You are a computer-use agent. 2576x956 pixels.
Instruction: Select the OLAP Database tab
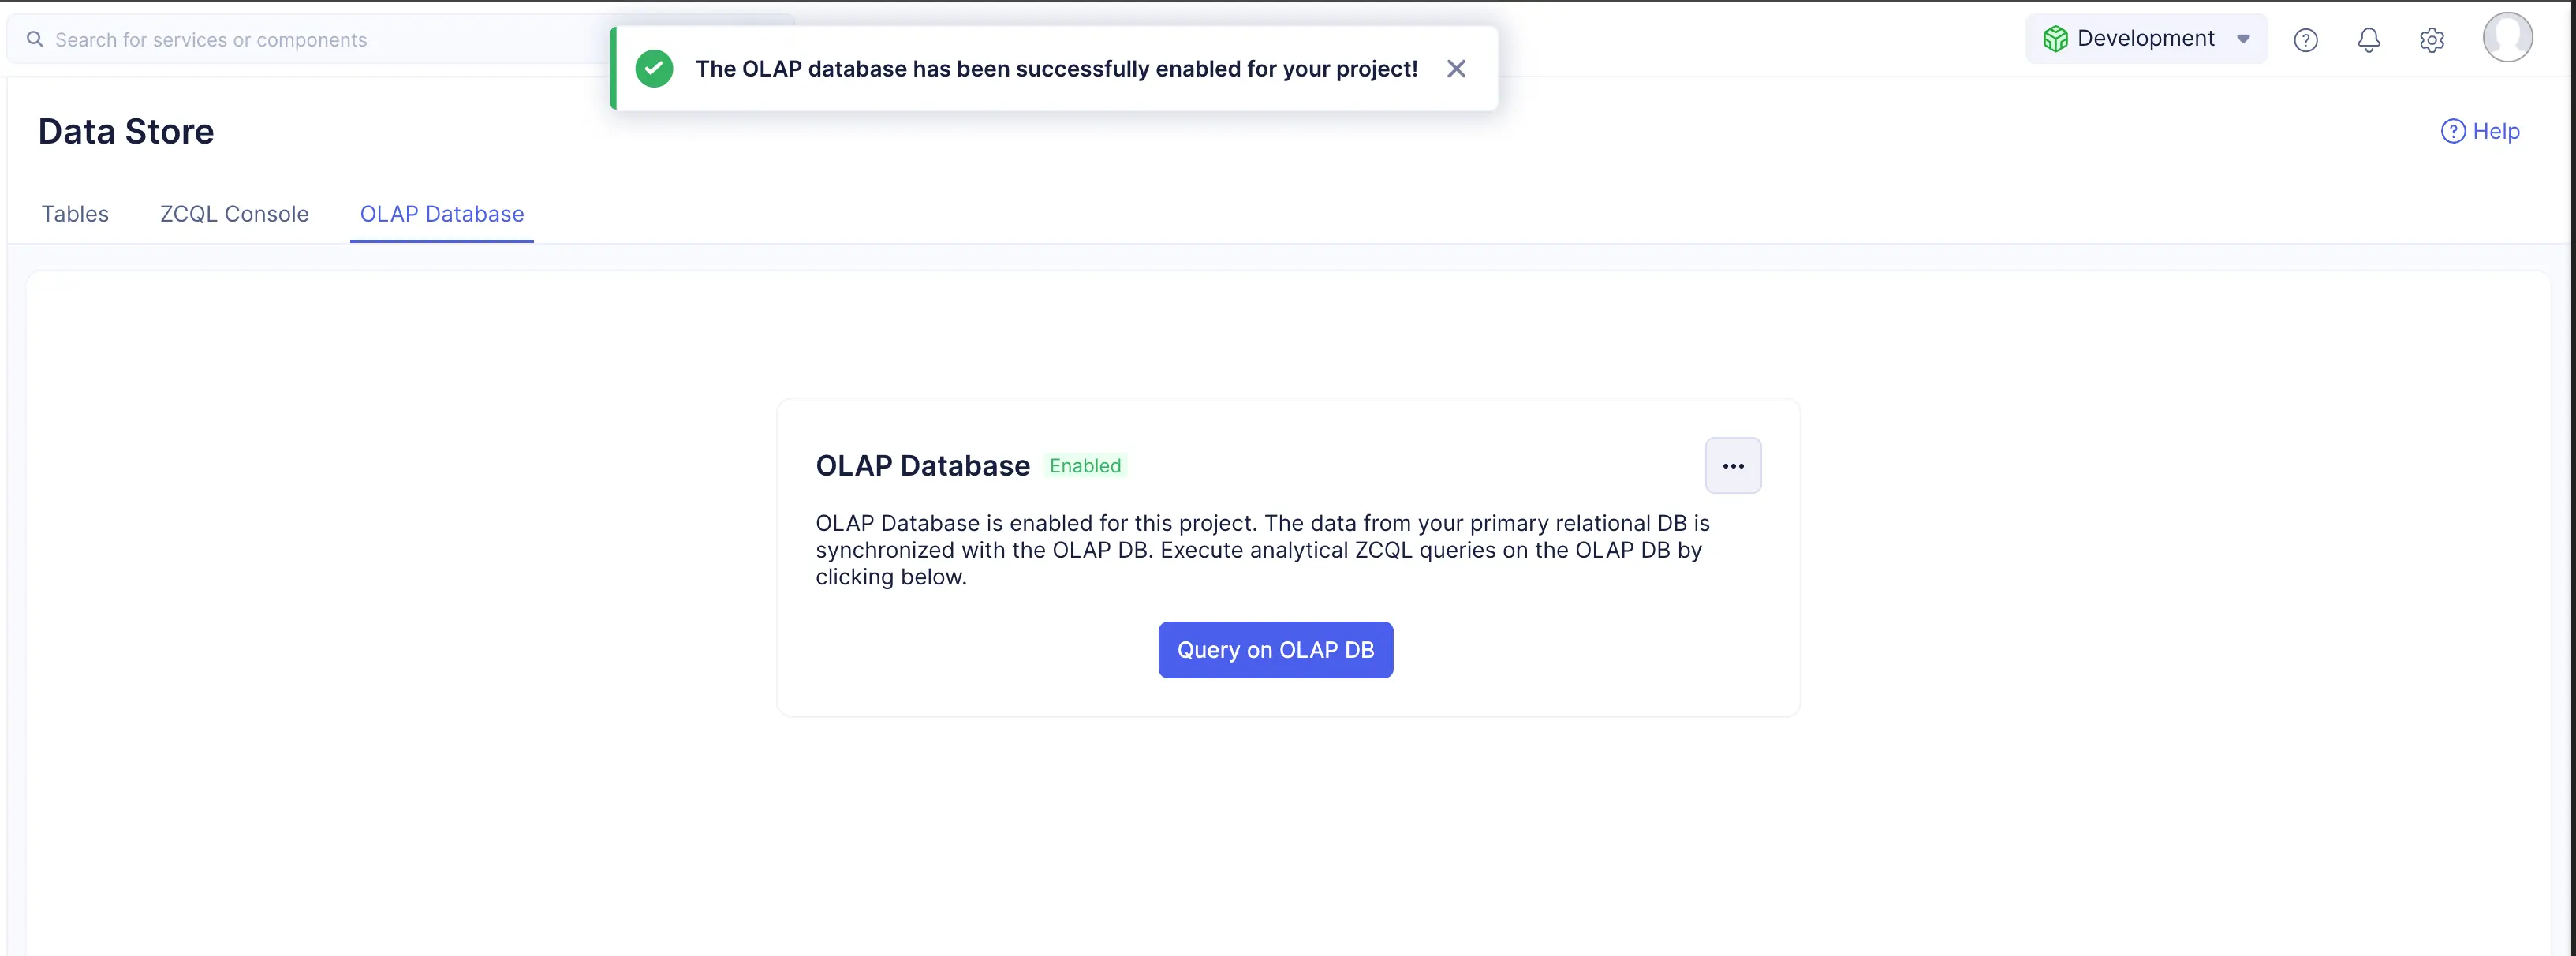click(442, 214)
